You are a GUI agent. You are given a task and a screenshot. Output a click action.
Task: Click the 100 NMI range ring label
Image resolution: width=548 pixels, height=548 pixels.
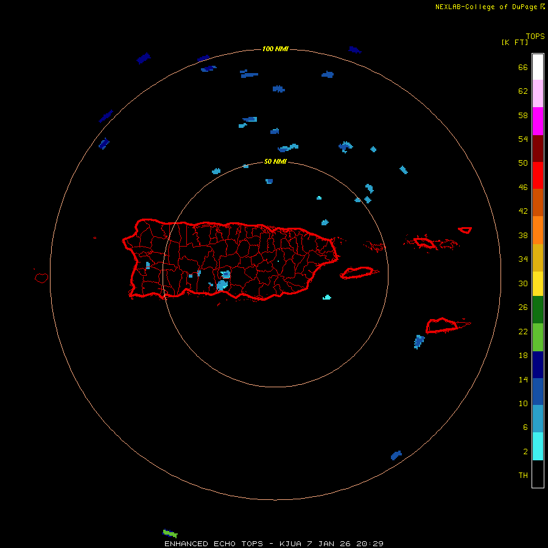[x=275, y=49]
